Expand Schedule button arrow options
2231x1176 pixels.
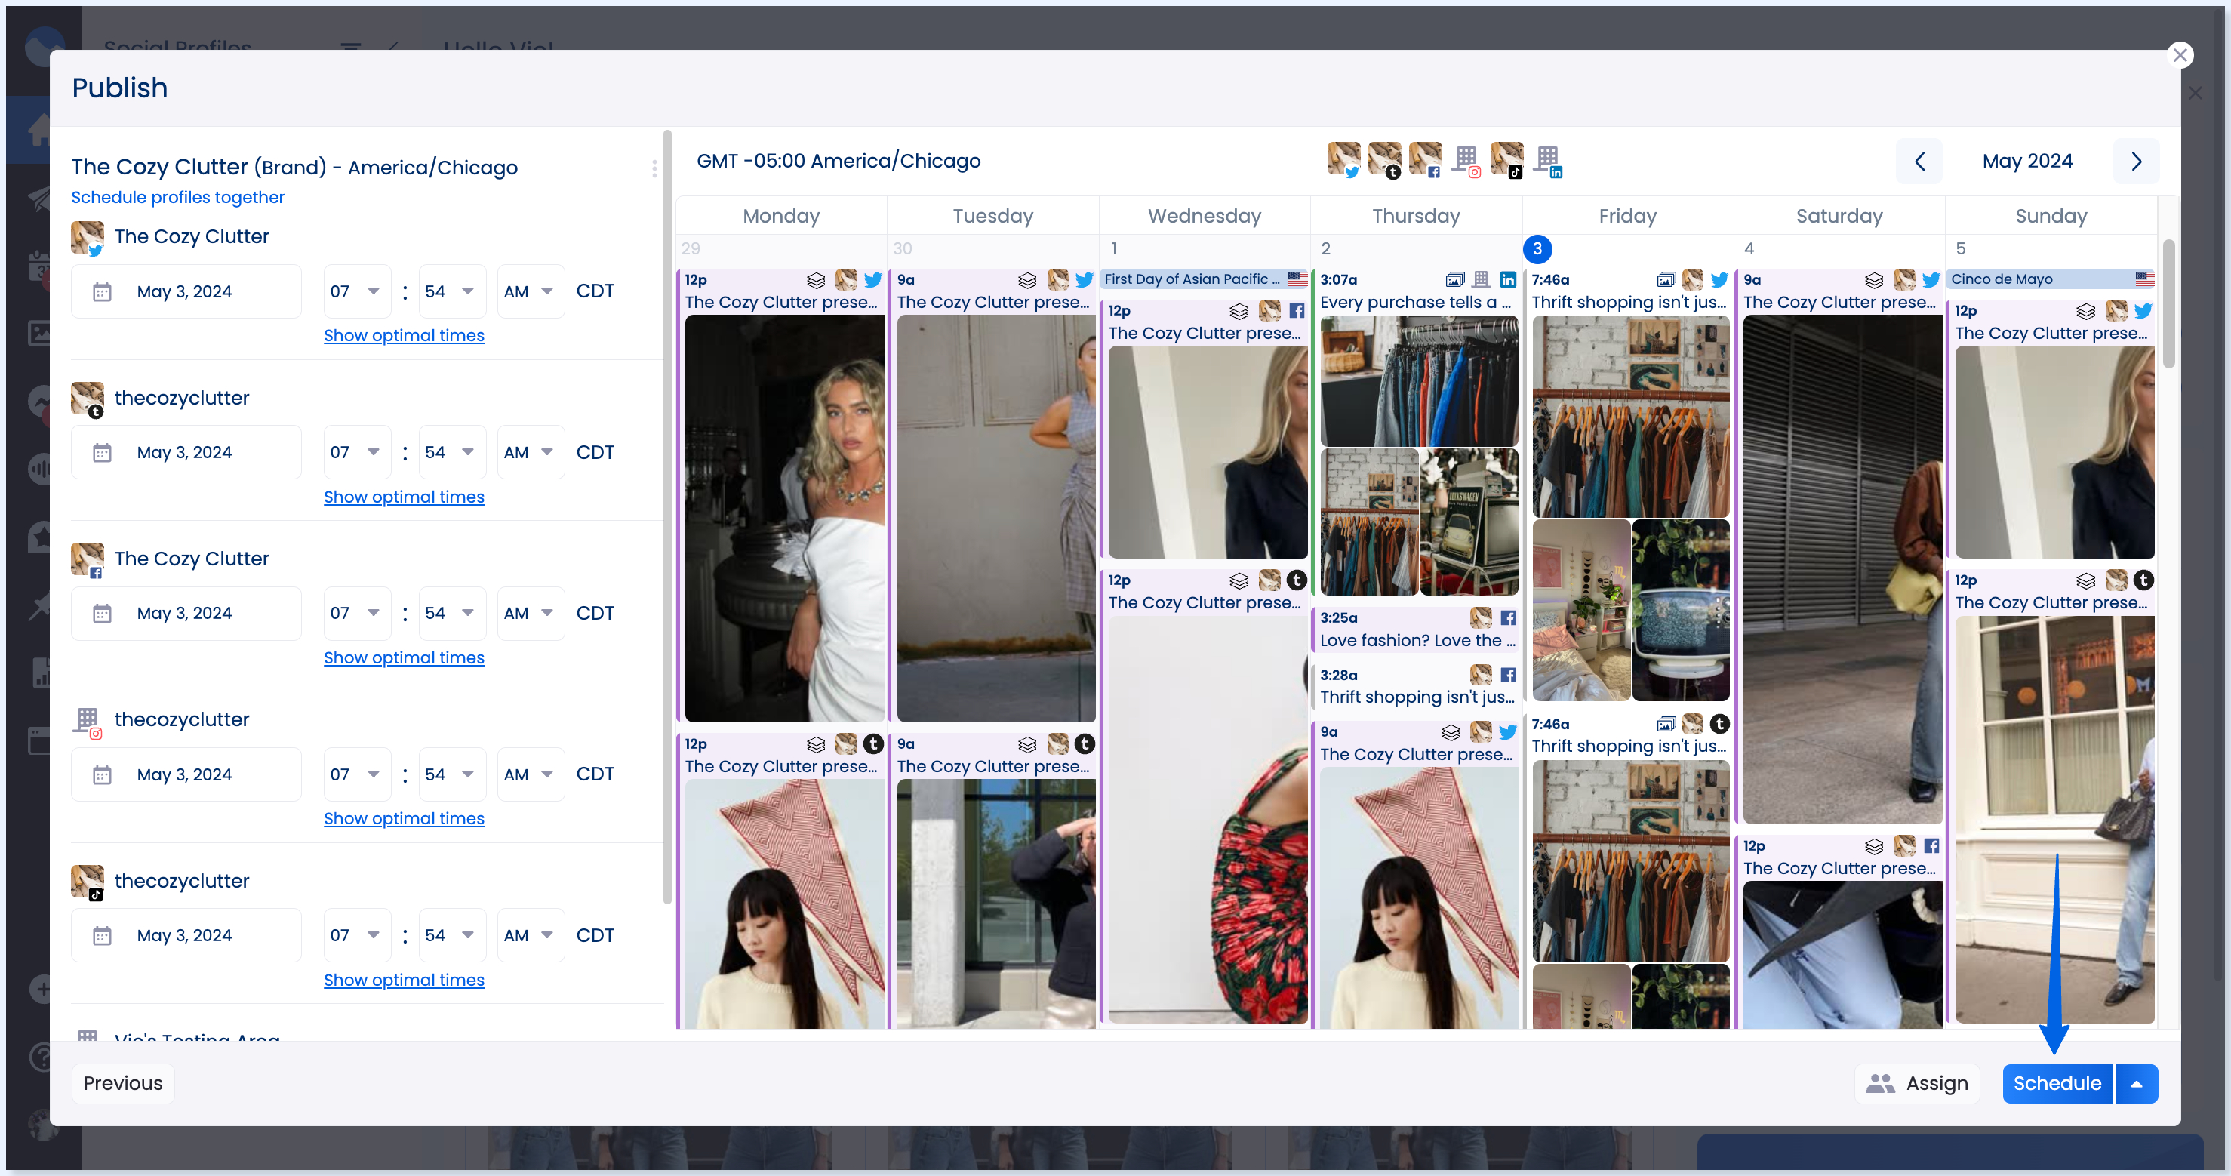[x=2137, y=1084]
